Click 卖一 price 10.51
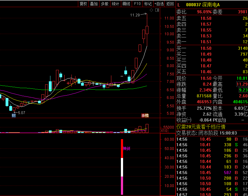Image resolution: width=248 pixels, height=196 pixels. click(206, 42)
